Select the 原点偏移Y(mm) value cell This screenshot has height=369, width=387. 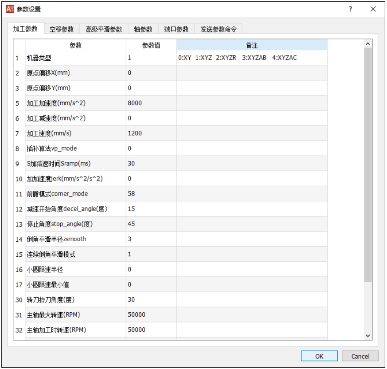(x=151, y=88)
